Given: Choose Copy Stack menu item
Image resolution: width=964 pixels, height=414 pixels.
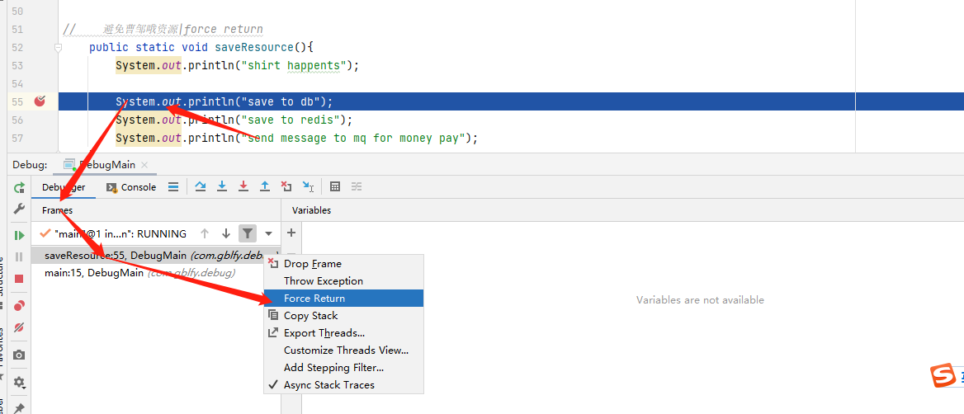Looking at the screenshot, I should tap(343, 315).
